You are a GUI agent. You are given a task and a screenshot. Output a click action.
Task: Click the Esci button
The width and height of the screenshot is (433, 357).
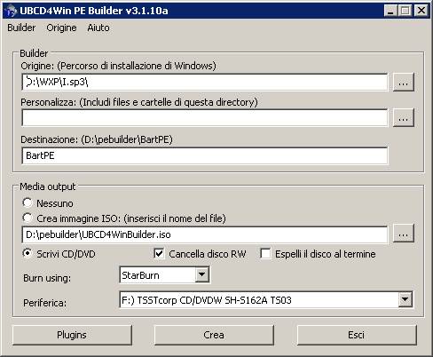click(x=357, y=335)
